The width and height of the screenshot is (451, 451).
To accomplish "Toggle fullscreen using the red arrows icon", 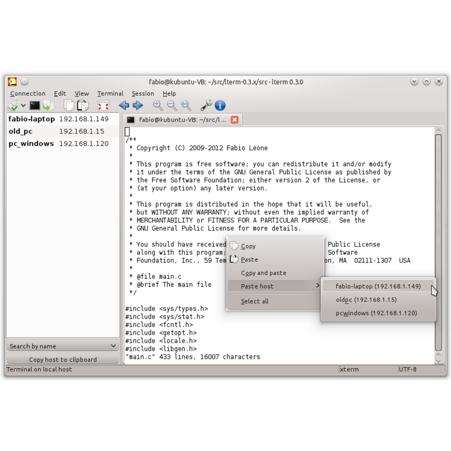I will [x=103, y=106].
